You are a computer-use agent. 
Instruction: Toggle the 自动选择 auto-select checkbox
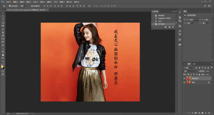pos(10,6)
